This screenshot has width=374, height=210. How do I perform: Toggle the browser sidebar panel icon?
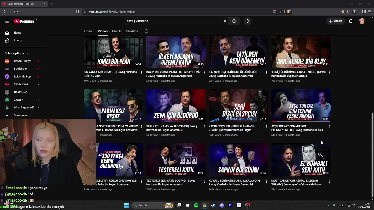point(364,12)
